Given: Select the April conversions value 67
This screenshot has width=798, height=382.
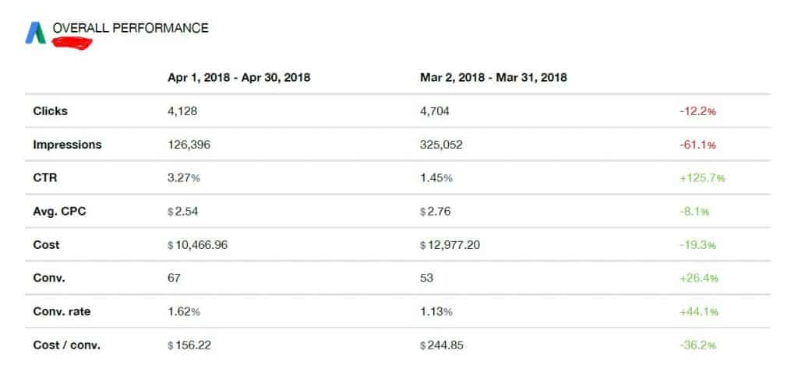Looking at the screenshot, I should (x=174, y=278).
